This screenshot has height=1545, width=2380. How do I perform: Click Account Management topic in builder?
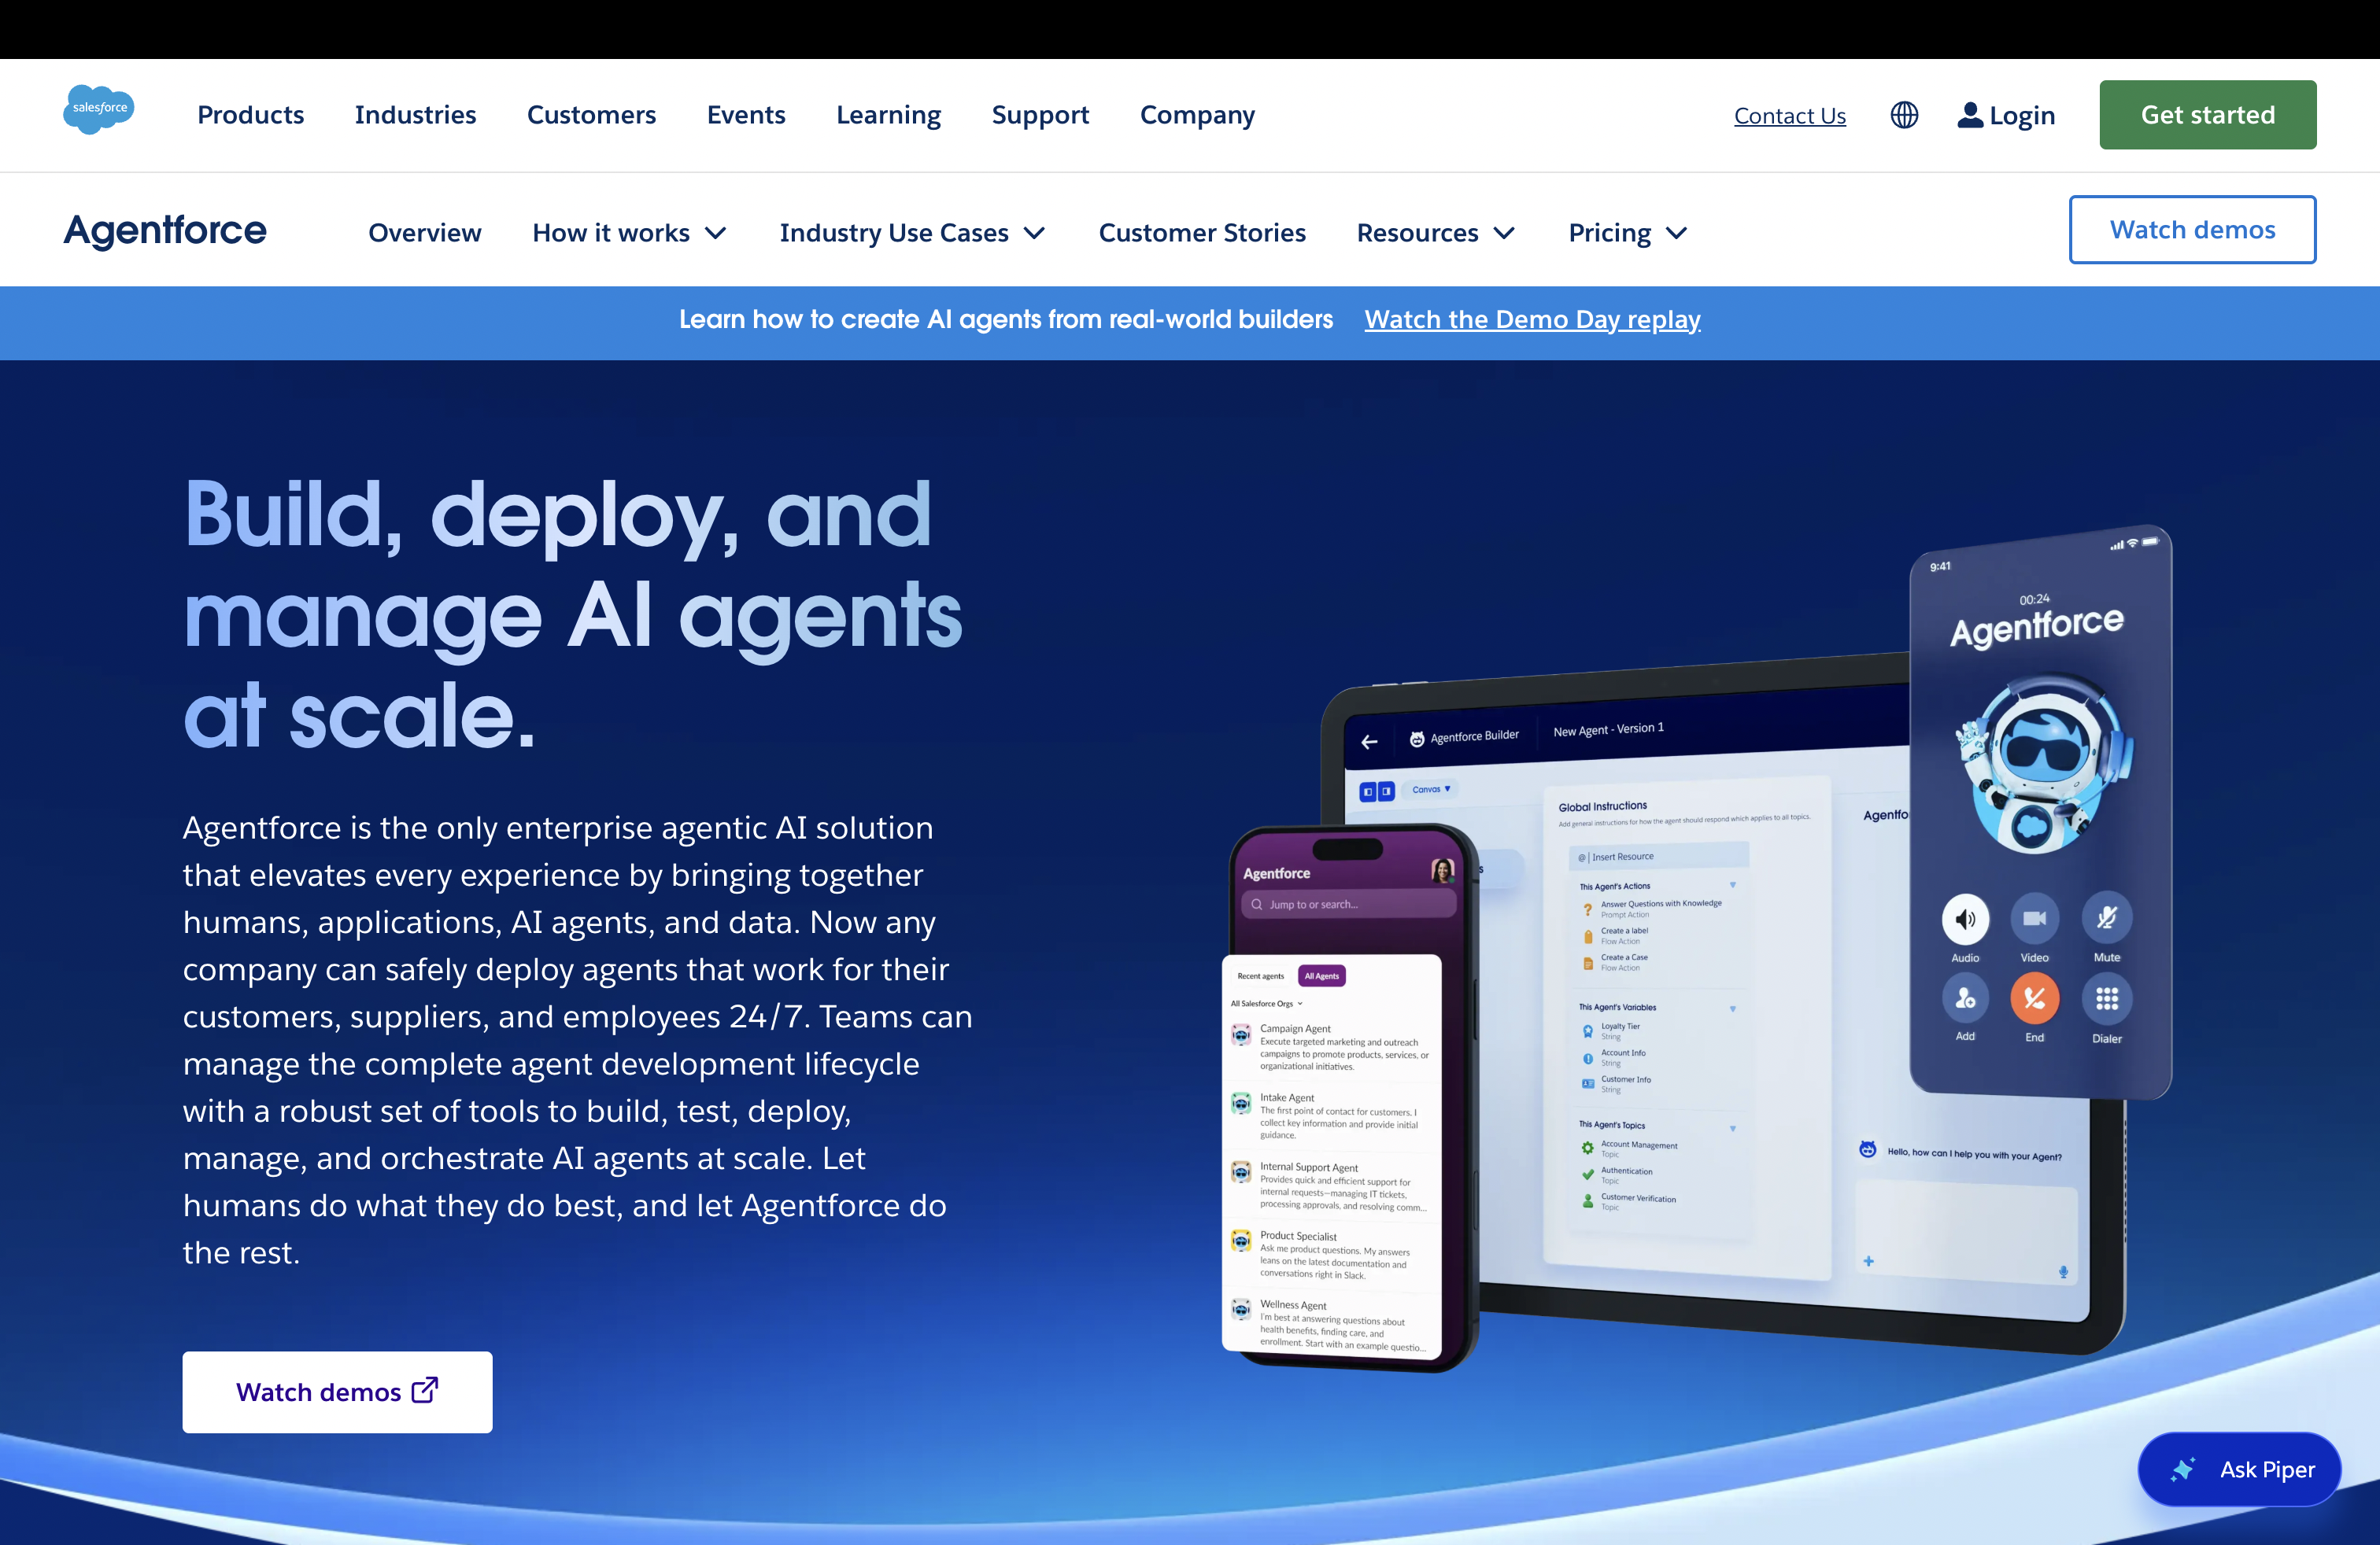[x=1630, y=1149]
